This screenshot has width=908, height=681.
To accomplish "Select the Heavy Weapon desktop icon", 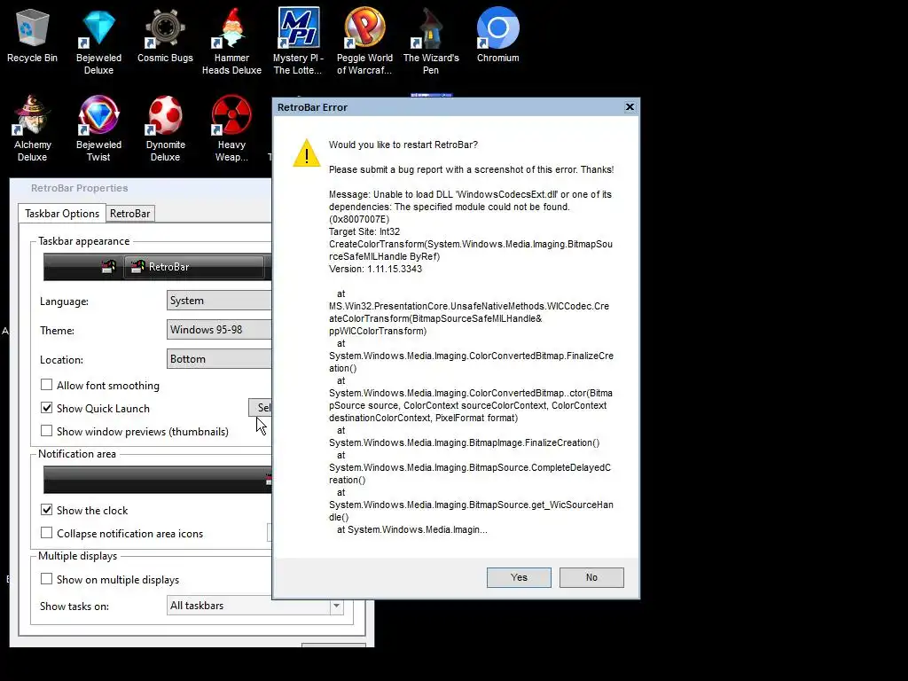I will click(231, 129).
